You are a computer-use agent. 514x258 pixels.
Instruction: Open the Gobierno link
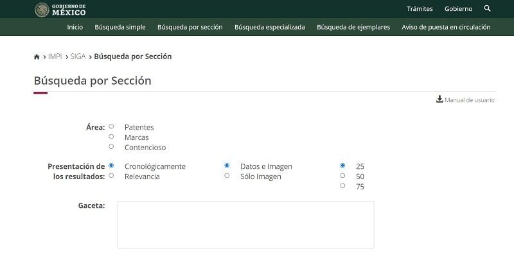tap(458, 9)
